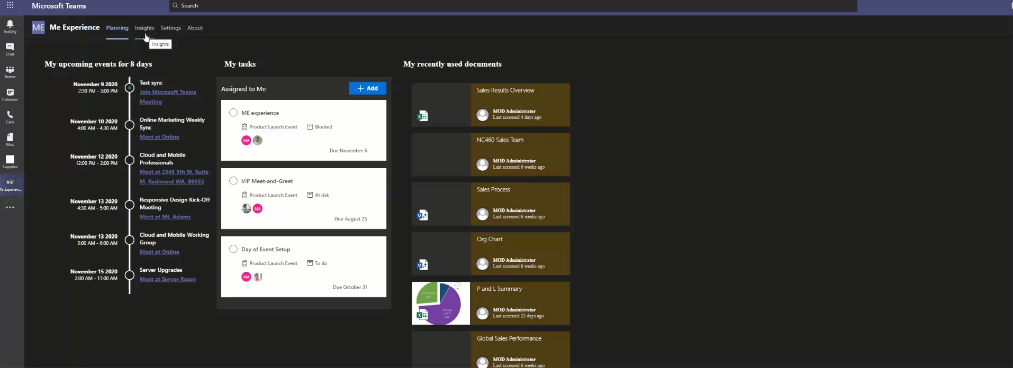Click Day of Event Setup task title

(x=266, y=249)
